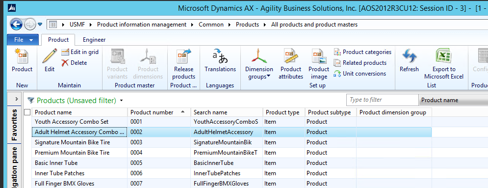Switch to the Product ribbon tab
Viewport: 488px width, 188px height.
(58, 40)
